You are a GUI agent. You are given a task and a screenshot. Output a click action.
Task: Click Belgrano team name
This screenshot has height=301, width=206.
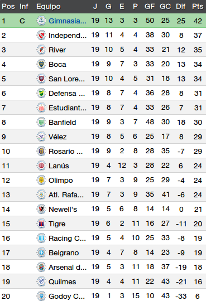pyautogui.click(x=64, y=253)
